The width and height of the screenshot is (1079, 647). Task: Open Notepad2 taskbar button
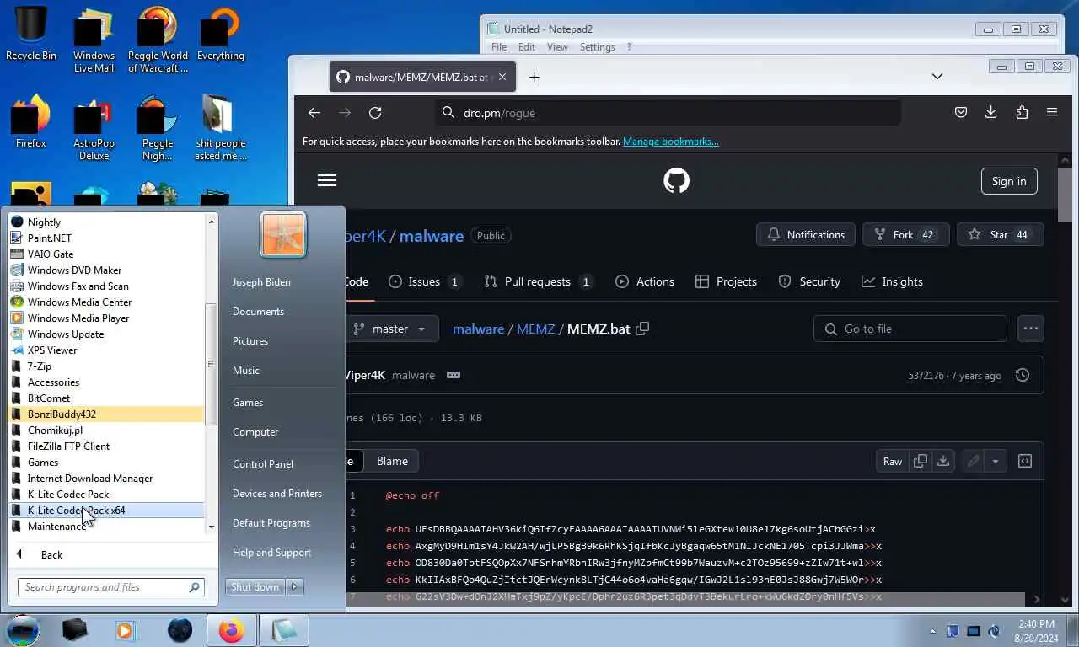click(283, 630)
